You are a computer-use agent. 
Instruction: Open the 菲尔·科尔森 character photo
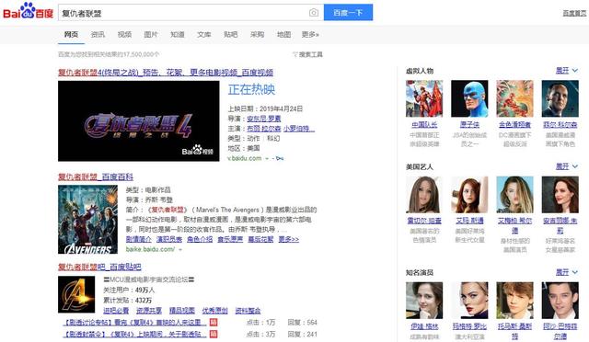pyautogui.click(x=560, y=98)
